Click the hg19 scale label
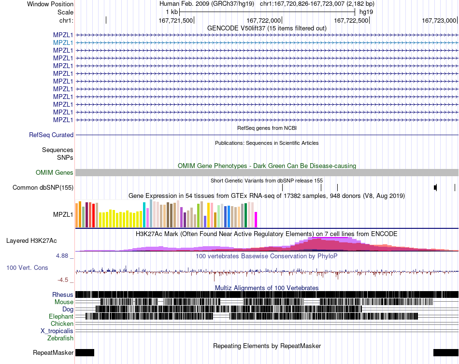This screenshot has height=364, width=459. click(x=366, y=12)
